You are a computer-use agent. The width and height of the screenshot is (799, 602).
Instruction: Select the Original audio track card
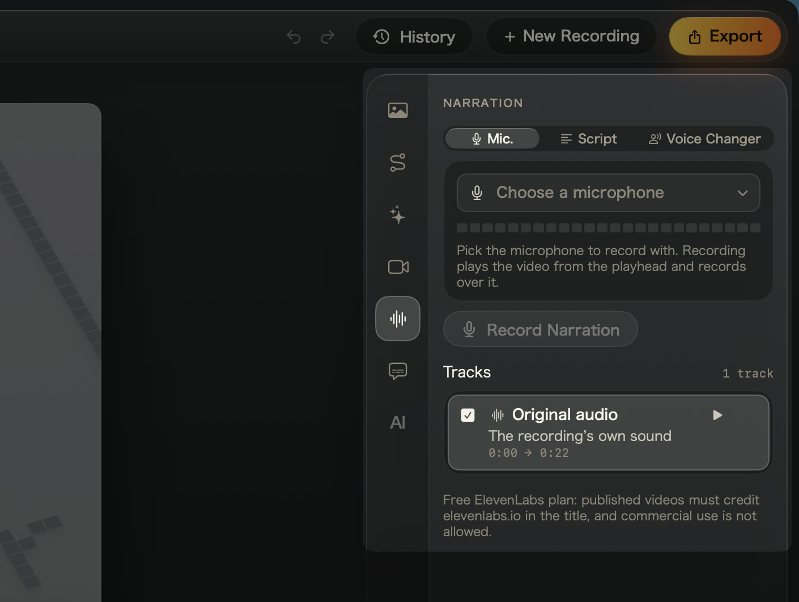609,433
